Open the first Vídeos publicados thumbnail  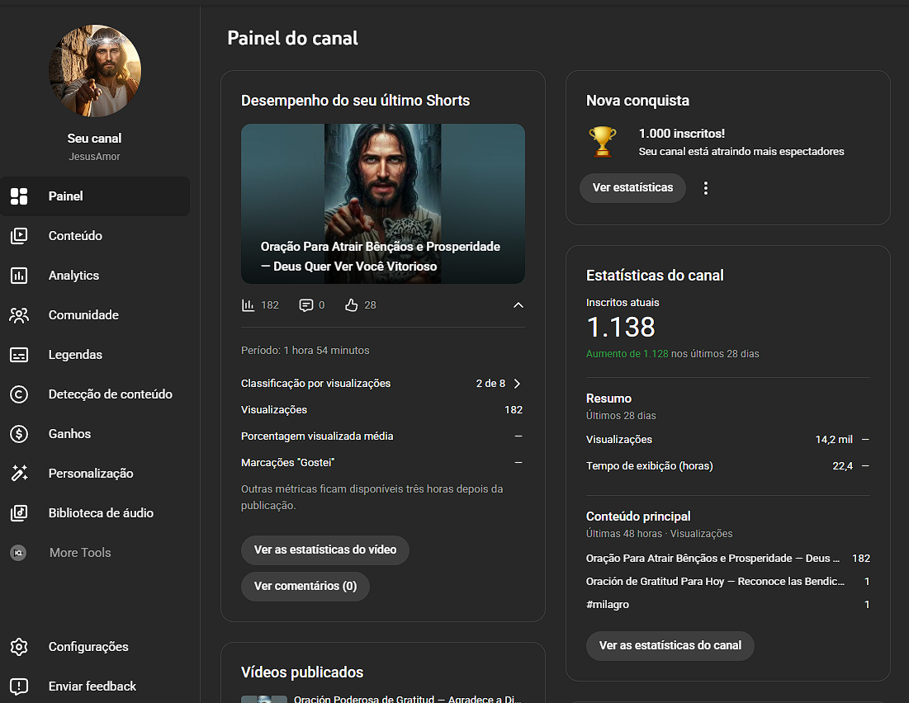(263, 699)
